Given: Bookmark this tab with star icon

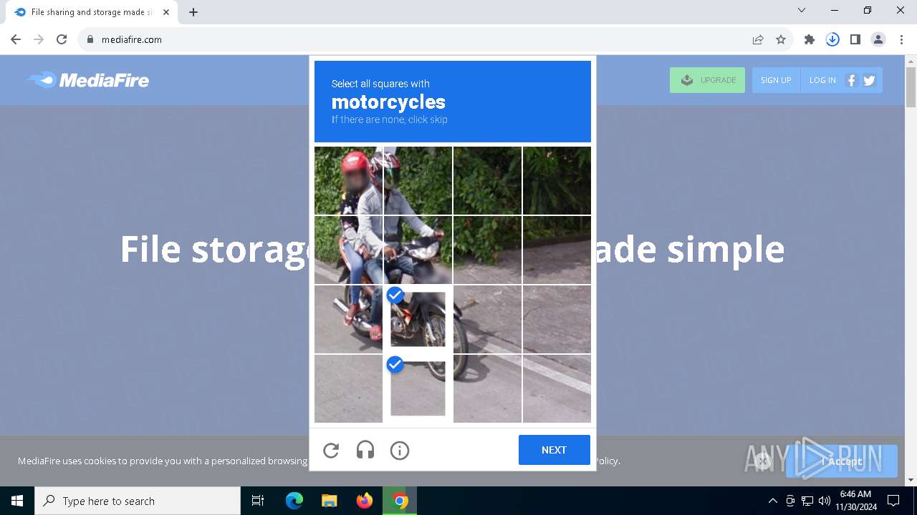Looking at the screenshot, I should tap(781, 39).
